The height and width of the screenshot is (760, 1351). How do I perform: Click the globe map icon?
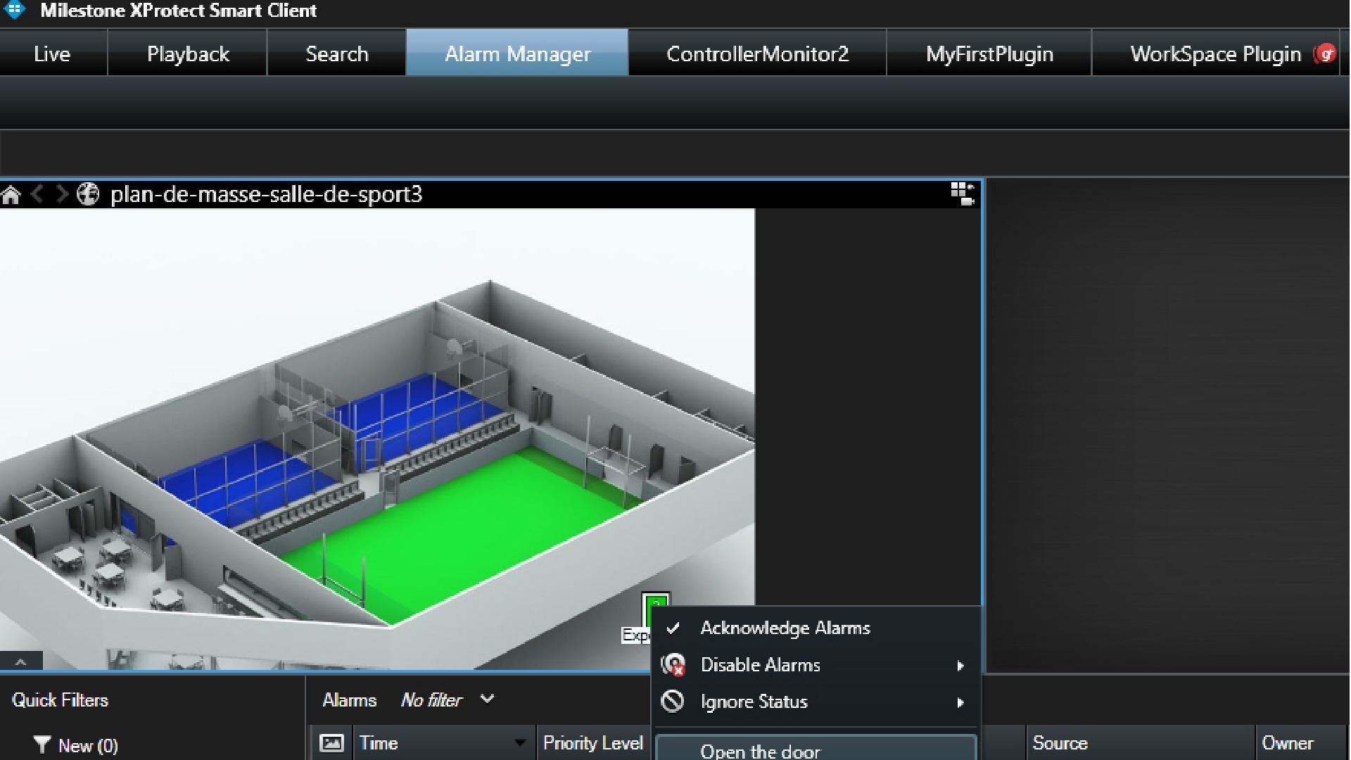click(88, 194)
